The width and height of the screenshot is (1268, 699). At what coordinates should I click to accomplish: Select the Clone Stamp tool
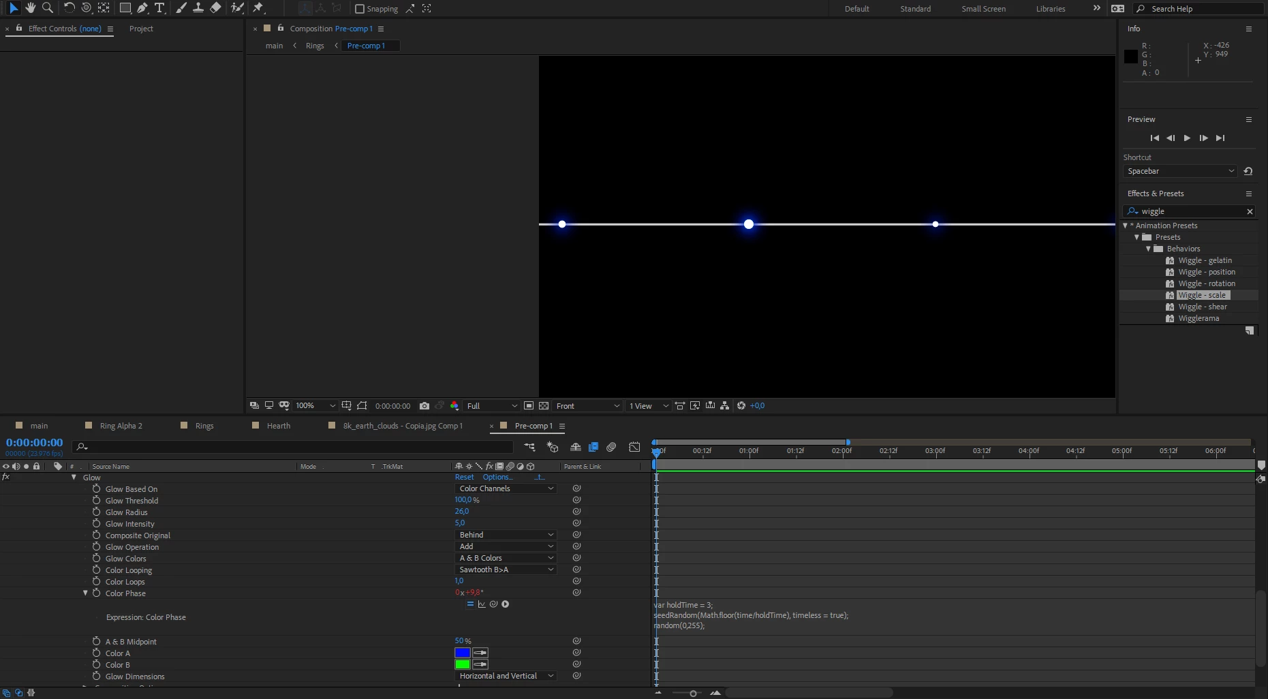click(x=198, y=8)
